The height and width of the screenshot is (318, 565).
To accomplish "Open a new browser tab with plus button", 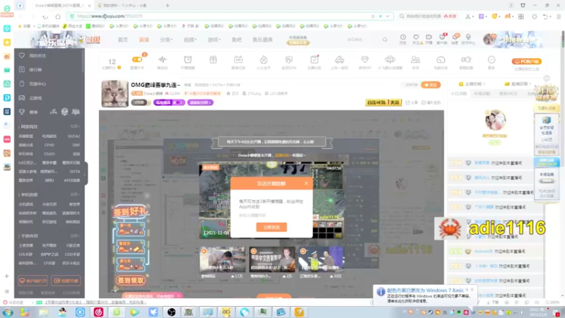I will pos(167,6).
